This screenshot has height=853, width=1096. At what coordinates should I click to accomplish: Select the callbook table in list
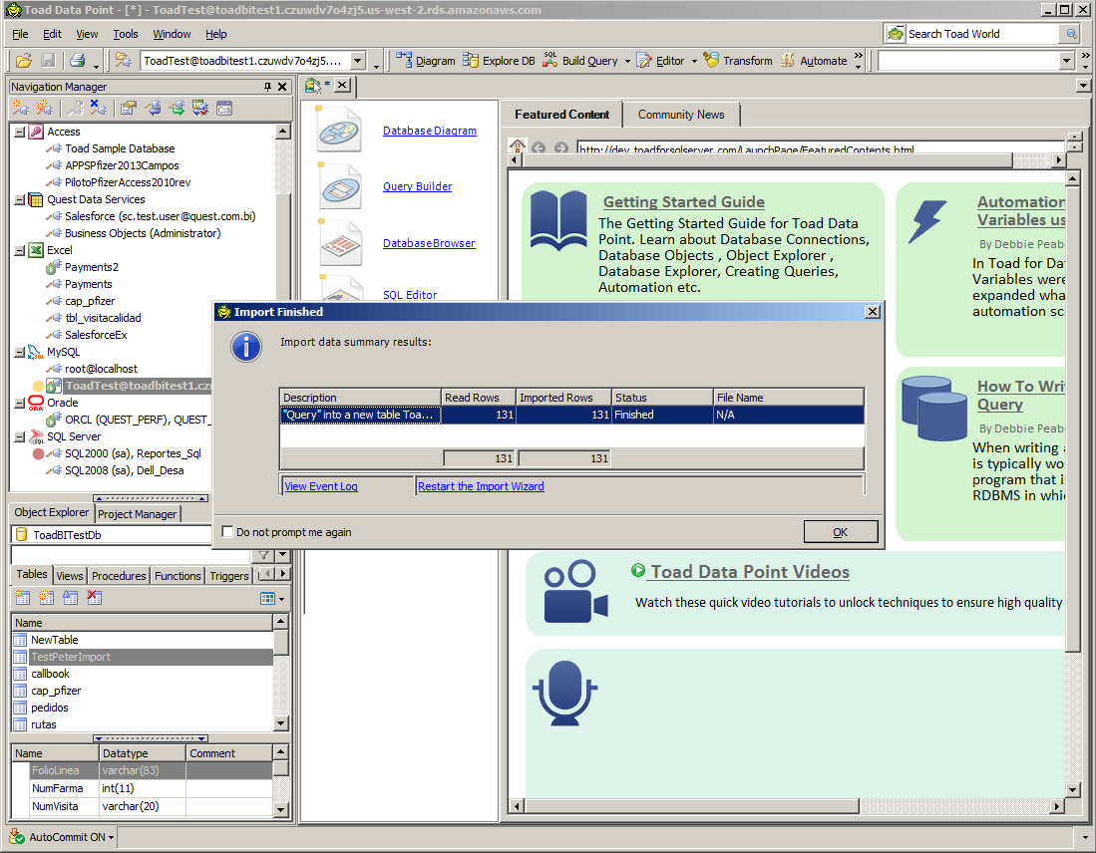(x=50, y=674)
